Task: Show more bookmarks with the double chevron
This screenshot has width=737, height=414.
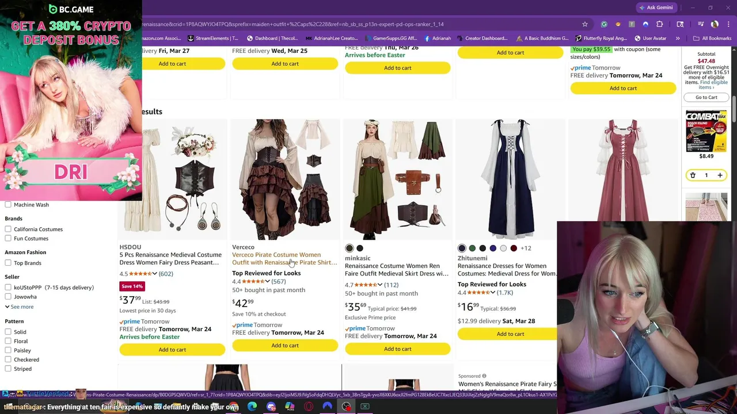Action: click(x=678, y=39)
